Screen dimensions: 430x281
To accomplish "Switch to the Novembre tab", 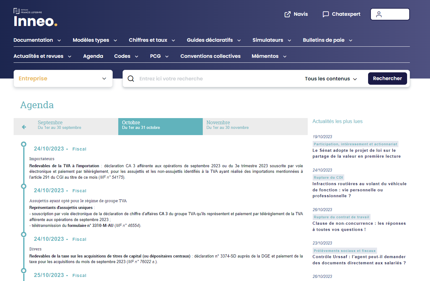I will coord(227,125).
